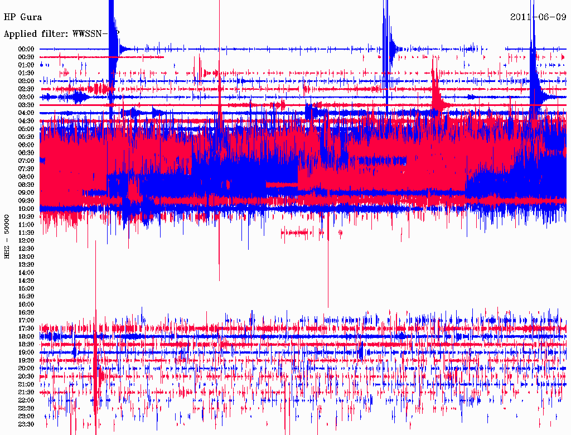The height and width of the screenshot is (435, 571).
Task: Select the 22:00 time label
Action: point(26,400)
